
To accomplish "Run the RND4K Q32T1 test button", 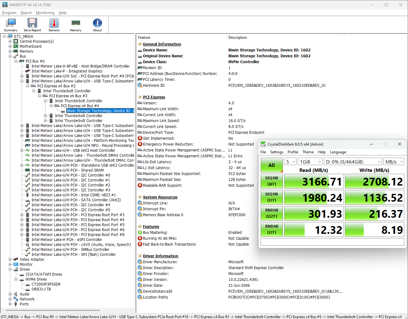I will tap(271, 213).
